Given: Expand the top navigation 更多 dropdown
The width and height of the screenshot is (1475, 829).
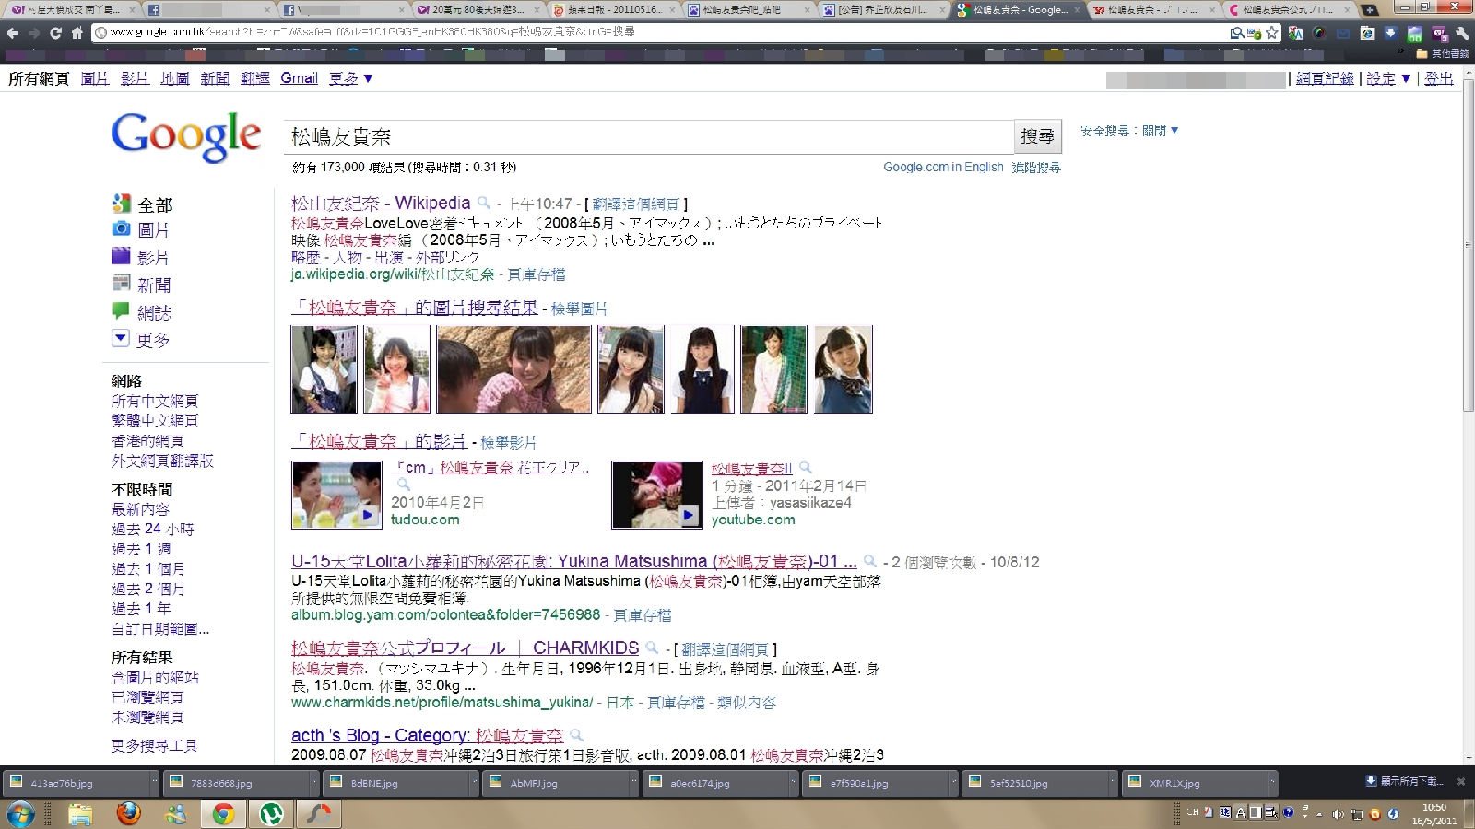Looking at the screenshot, I should point(351,78).
